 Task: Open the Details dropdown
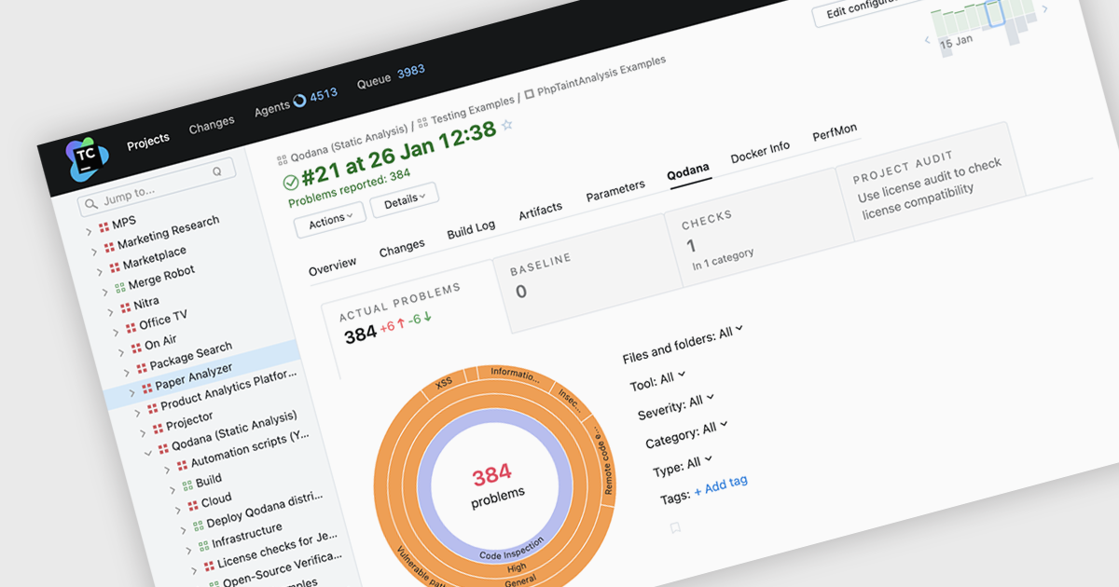404,199
